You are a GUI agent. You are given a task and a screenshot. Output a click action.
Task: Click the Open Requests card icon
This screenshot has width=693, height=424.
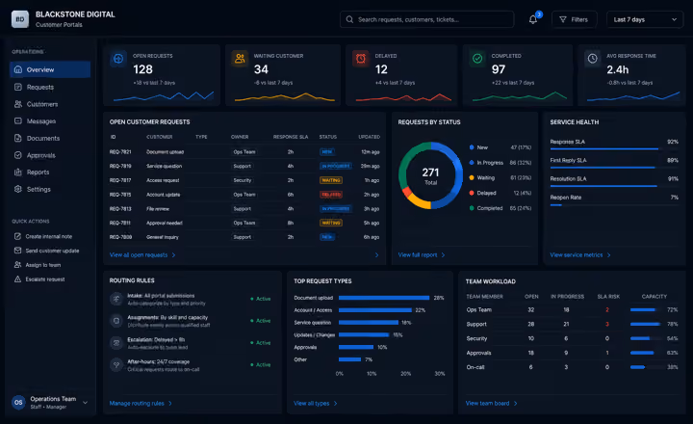(118, 59)
